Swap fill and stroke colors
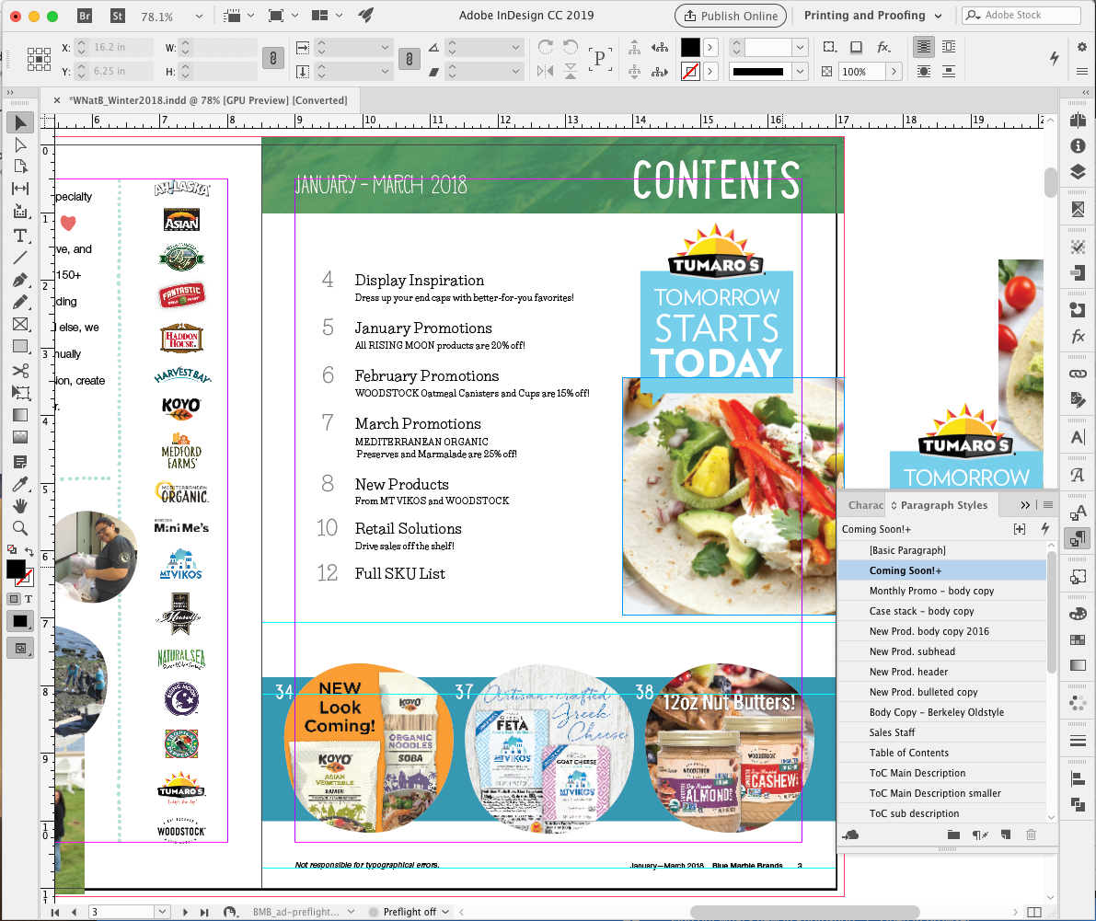Screen dimensions: 1096x921 click(29, 552)
